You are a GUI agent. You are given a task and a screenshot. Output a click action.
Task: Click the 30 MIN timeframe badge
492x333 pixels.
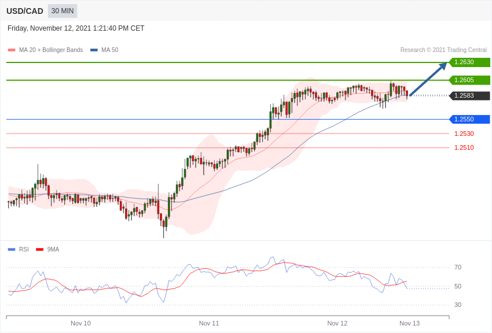click(63, 11)
